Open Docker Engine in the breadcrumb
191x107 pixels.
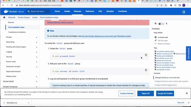pos(24,17)
